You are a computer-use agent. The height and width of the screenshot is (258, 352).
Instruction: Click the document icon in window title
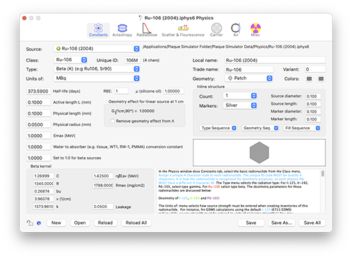141,18
